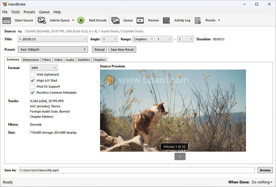Click the '718x480 storage, 851x480 display' size text
The image size is (276, 187).
pyautogui.click(x=53, y=133)
